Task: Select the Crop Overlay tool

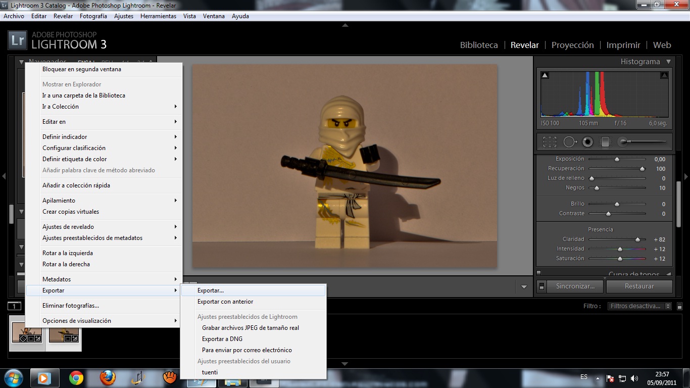Action: [x=550, y=142]
